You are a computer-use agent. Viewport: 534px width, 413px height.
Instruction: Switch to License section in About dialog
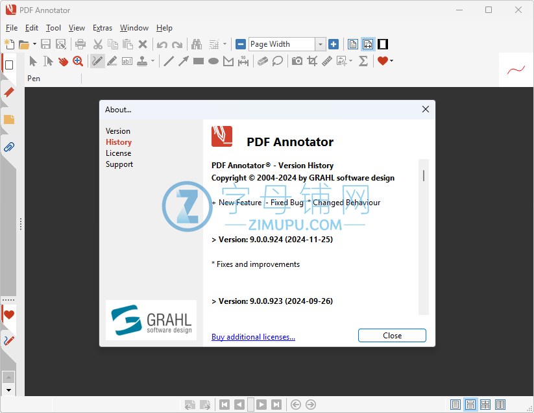point(119,153)
